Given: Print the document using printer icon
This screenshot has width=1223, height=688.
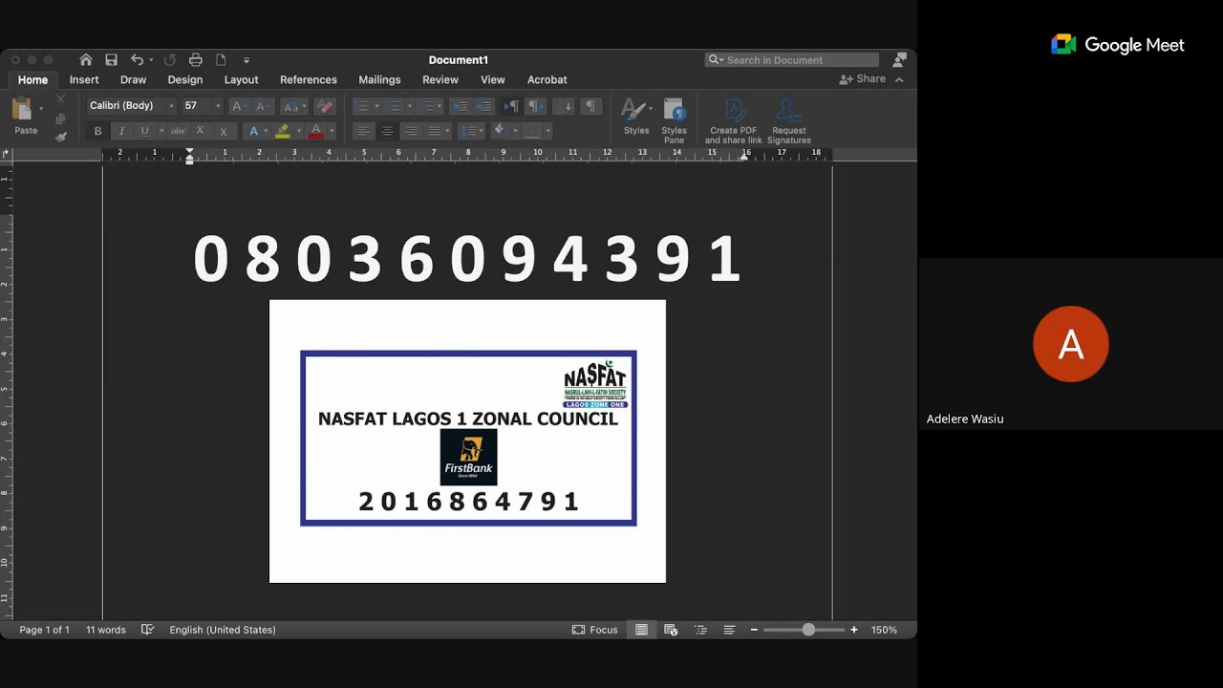Looking at the screenshot, I should [196, 60].
